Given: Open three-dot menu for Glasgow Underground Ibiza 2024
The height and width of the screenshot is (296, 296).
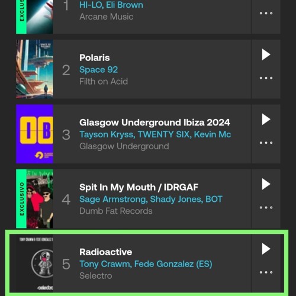Looking at the screenshot, I should point(266,143).
